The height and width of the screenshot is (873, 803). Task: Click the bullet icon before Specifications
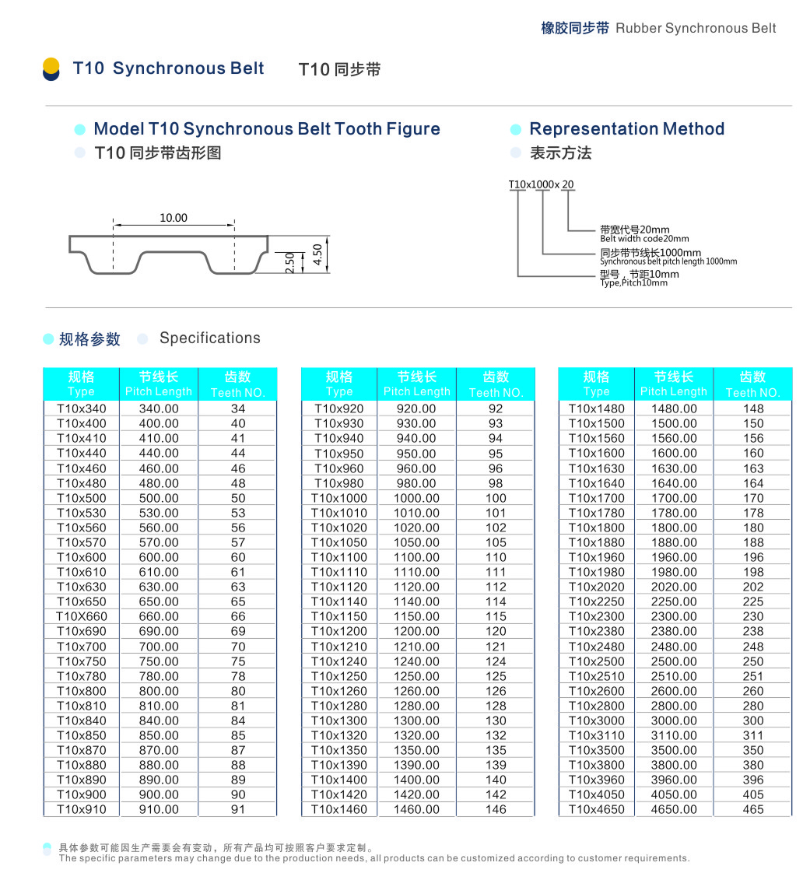click(x=142, y=338)
